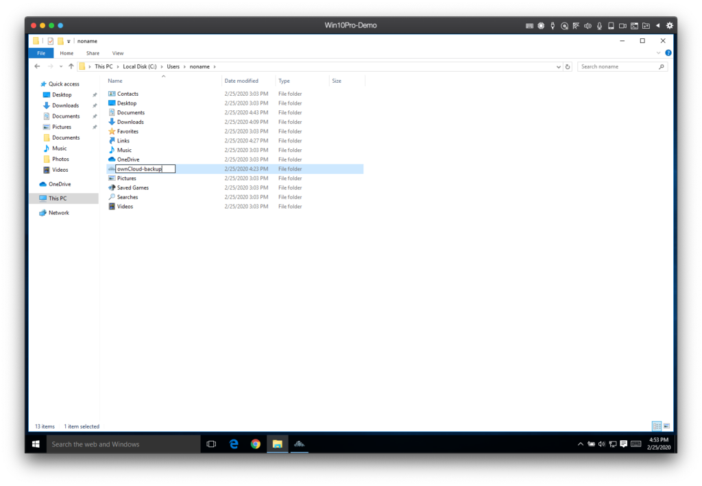This screenshot has width=702, height=486.
Task: Navigate to Local Disk (C:) breadcrumb
Action: click(x=140, y=66)
